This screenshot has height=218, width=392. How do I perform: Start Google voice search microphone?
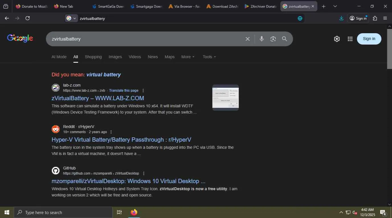click(262, 39)
